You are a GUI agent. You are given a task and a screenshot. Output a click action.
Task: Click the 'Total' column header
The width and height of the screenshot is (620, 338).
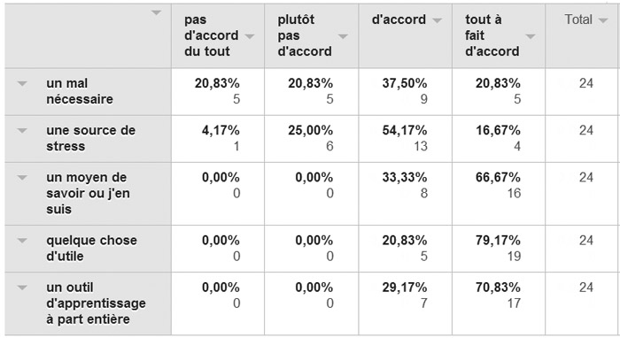578,19
